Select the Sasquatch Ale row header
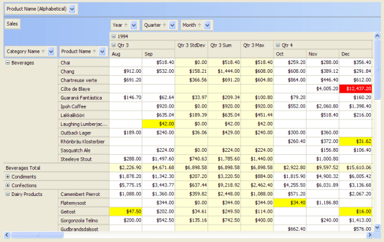The image size is (384, 242). [x=84, y=151]
